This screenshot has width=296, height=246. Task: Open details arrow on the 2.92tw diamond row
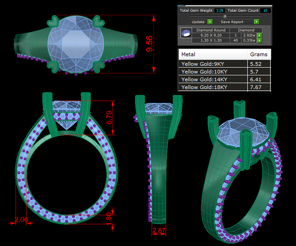pyautogui.click(x=259, y=35)
